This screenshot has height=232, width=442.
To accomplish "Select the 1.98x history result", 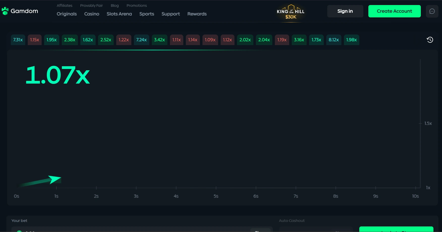I will pyautogui.click(x=351, y=40).
